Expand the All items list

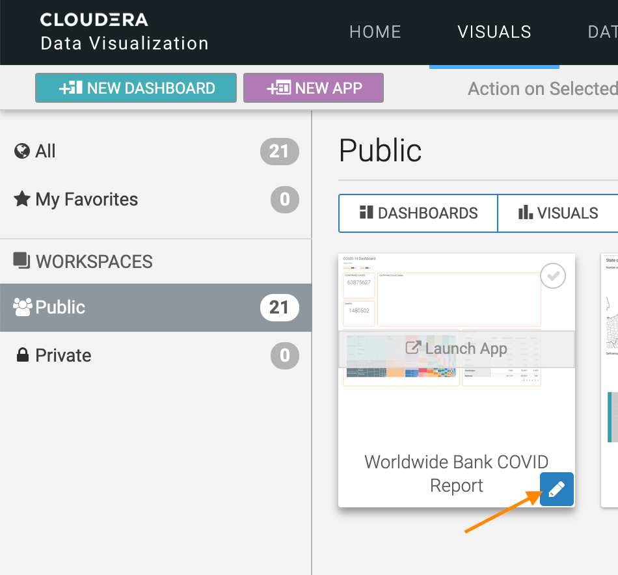pyautogui.click(x=46, y=151)
